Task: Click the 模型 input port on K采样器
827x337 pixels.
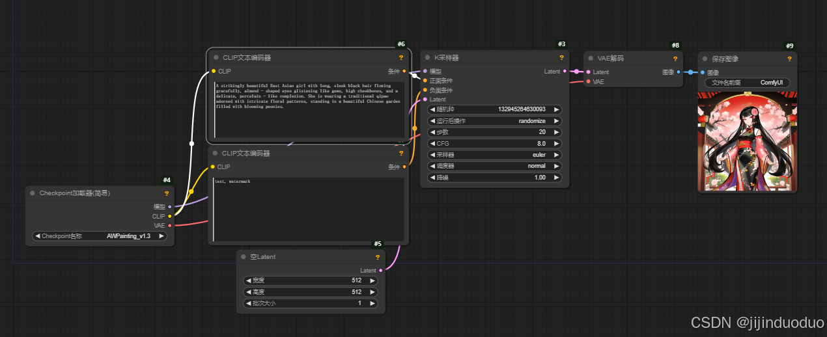Action: (425, 72)
